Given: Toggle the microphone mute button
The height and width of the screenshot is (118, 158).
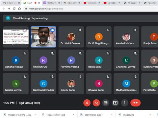Looking at the screenshot, I should pyautogui.click(x=87, y=103).
